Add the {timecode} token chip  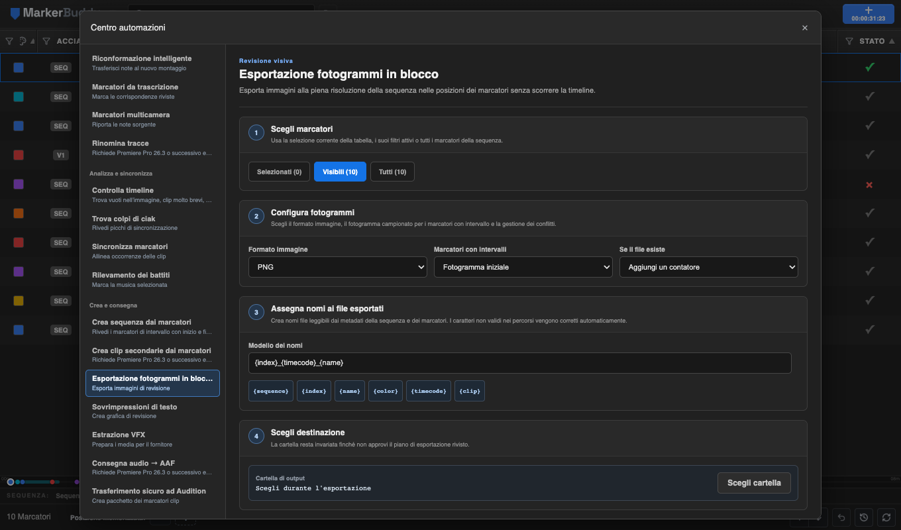[x=429, y=391]
